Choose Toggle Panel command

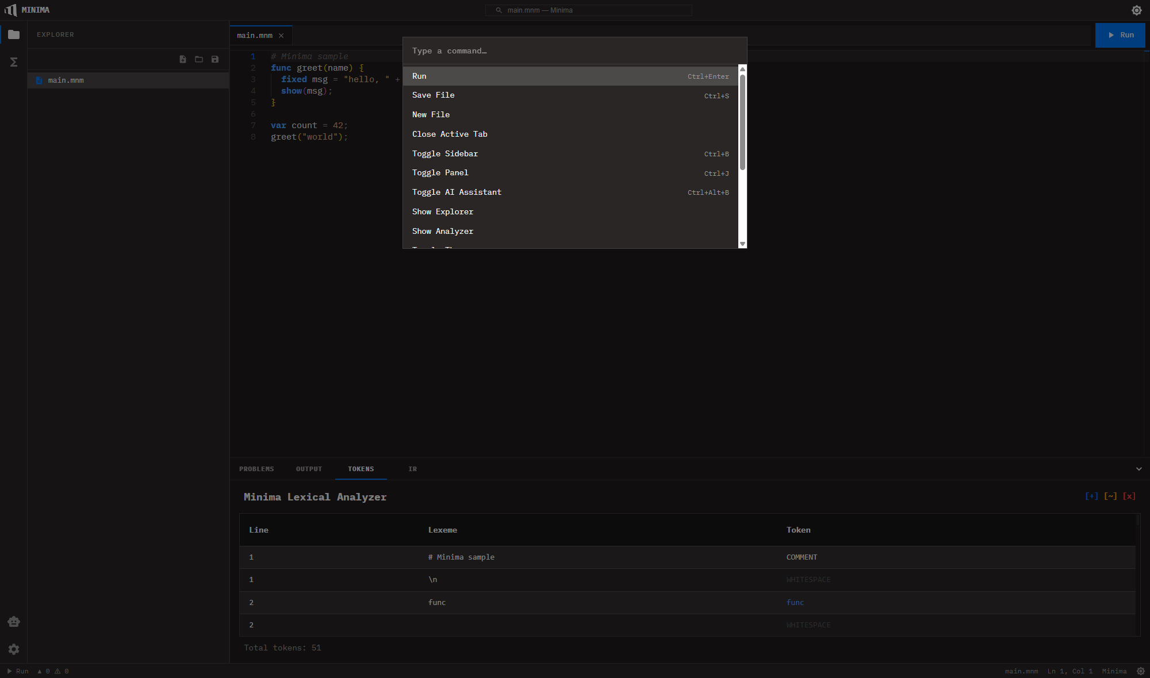(570, 173)
